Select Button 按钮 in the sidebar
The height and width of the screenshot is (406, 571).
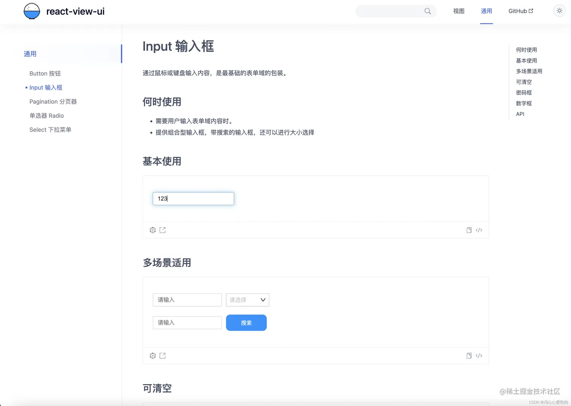(x=45, y=73)
